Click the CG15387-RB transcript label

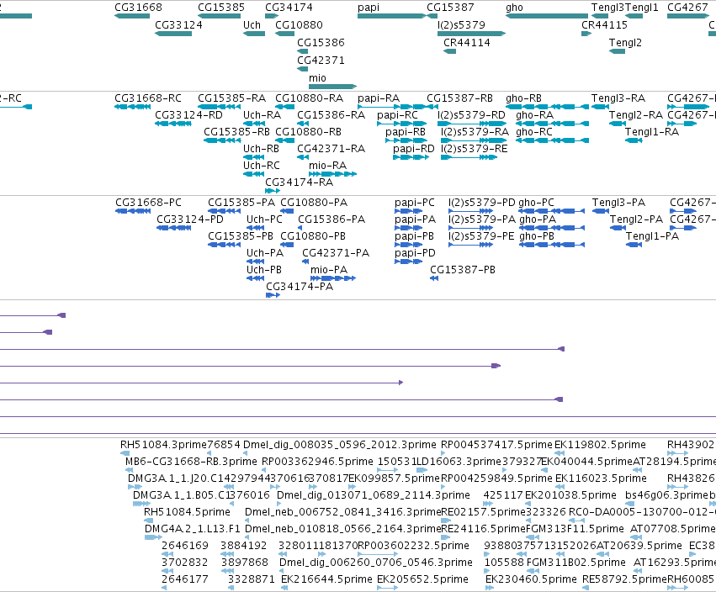point(460,98)
